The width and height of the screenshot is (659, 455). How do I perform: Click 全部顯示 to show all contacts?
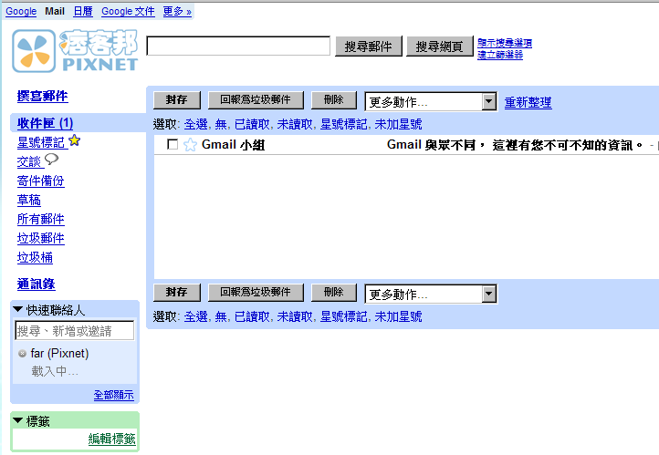coord(113,395)
